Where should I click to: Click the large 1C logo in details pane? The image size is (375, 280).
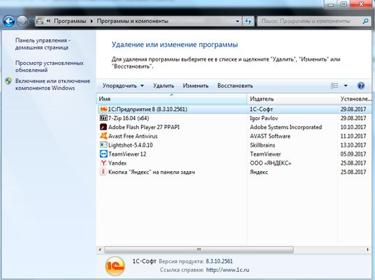[115, 266]
